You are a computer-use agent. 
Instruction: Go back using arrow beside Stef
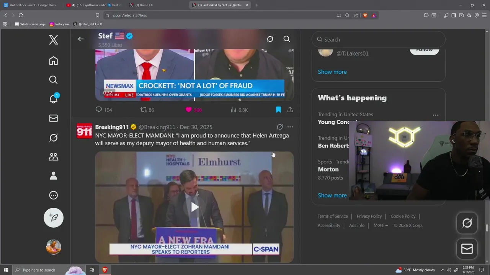tap(81, 39)
